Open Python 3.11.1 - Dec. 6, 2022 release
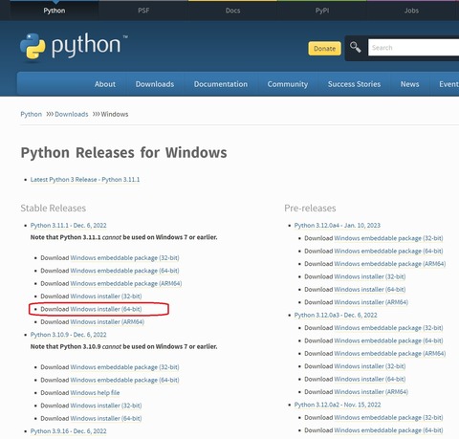The image size is (459, 439). (69, 226)
